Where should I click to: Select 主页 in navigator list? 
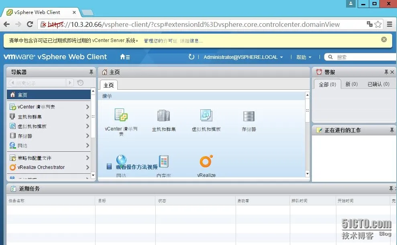tap(49, 95)
